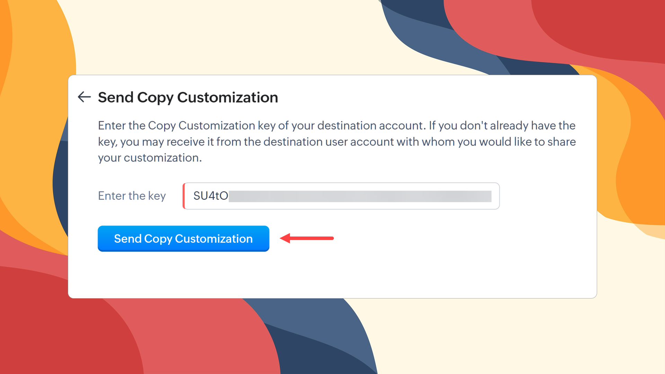Click the red arrow pointing at the button

(307, 238)
